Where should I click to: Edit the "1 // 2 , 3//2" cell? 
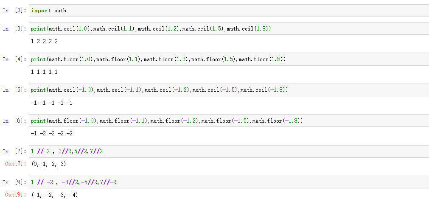point(229,151)
